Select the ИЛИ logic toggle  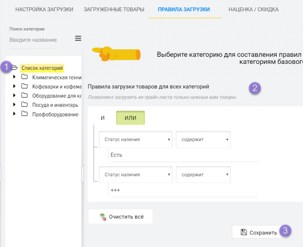coord(130,118)
